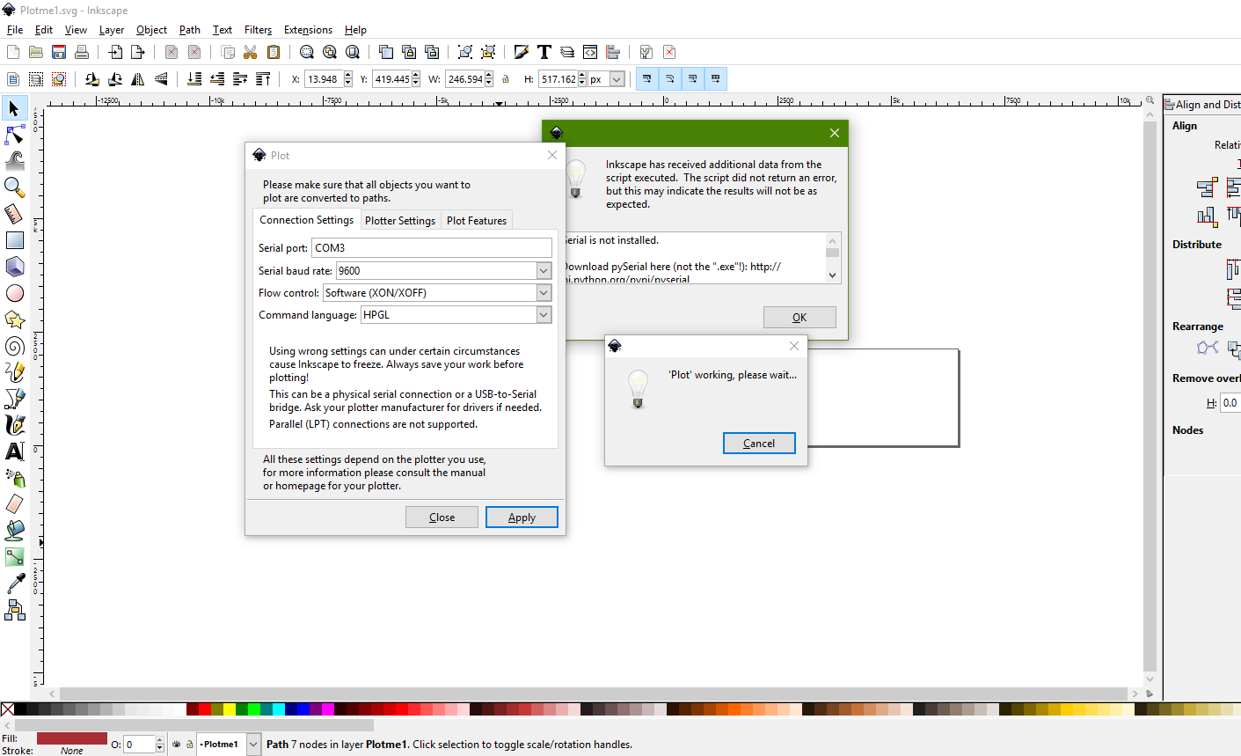Screen dimensions: 1241x756
Task: Select the Star and polygon tool
Action: [14, 319]
